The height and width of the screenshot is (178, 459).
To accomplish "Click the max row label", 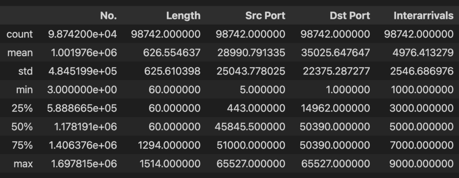I will 23,164.
